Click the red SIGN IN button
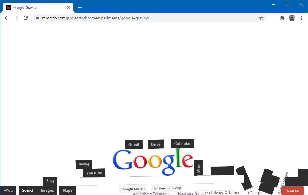308x195 pixels. point(292,191)
